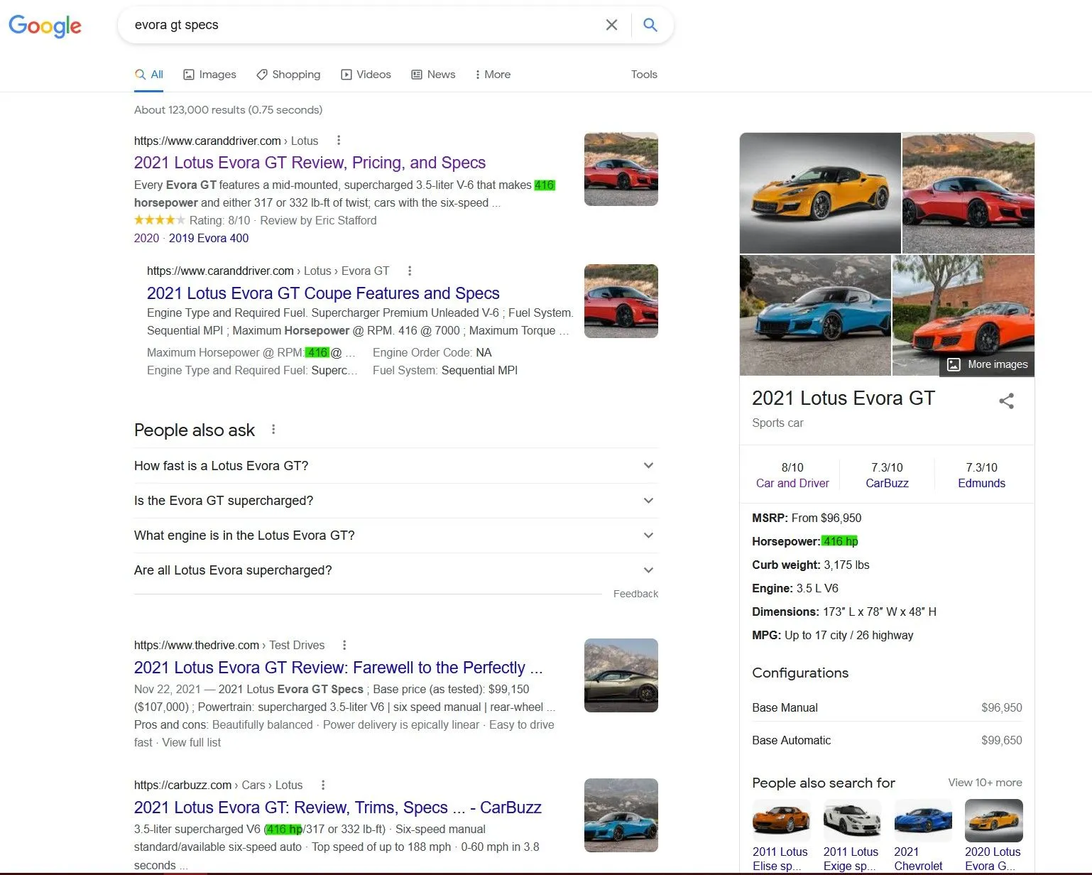Open "2021 Lotus Evora GT Coupe Features and Specs" link

point(323,293)
